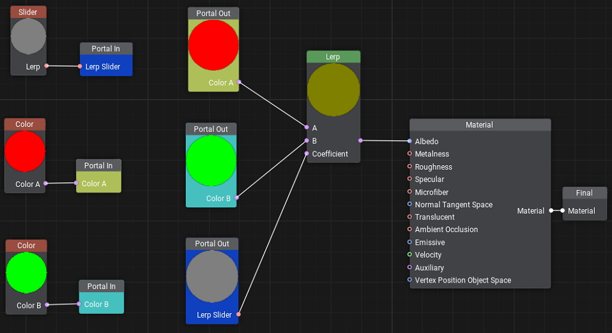Select the Material node header
This screenshot has height=333, width=612.
(x=479, y=125)
